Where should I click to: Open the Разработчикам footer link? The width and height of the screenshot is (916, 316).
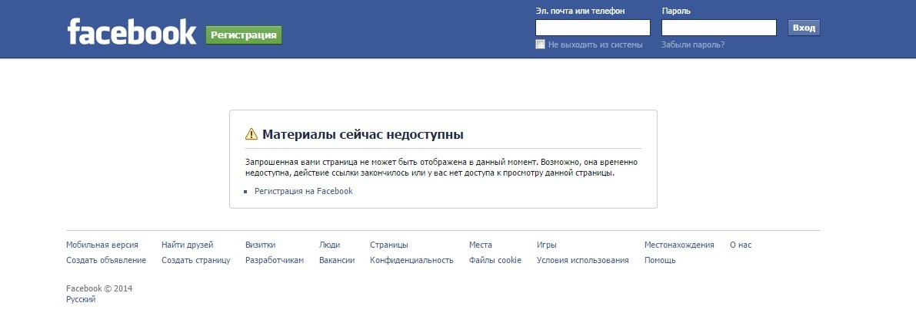tap(275, 260)
